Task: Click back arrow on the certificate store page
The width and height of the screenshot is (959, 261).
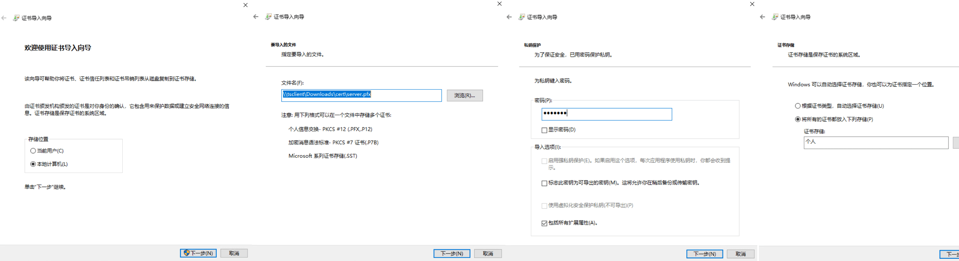Action: pos(762,17)
